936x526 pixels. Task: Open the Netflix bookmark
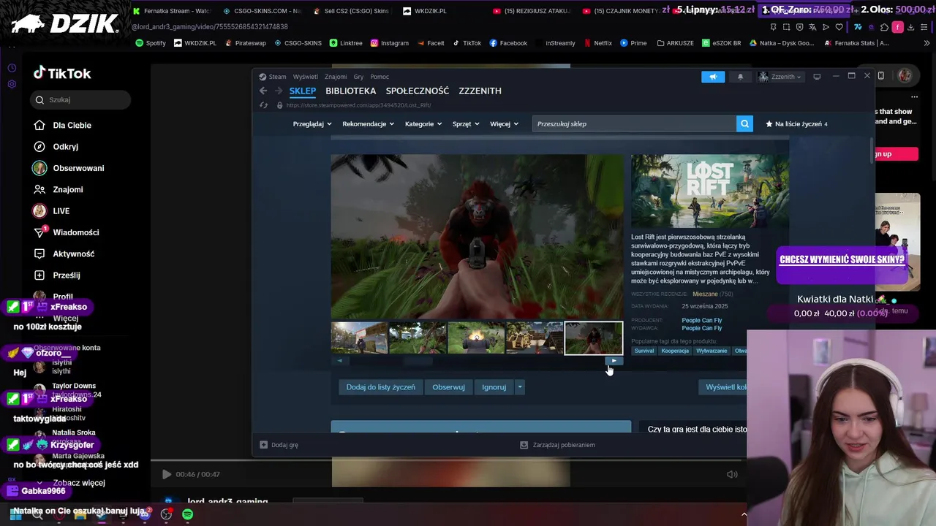coord(598,43)
